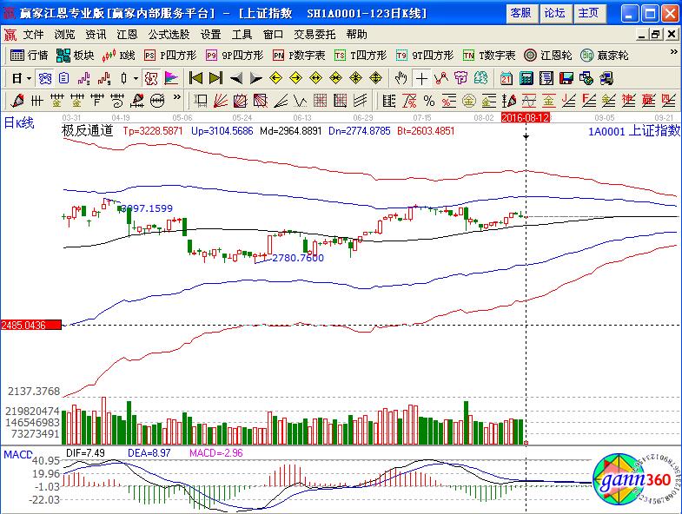
Task: Toggle the percent (%) retracement tool
Action: (x=428, y=99)
